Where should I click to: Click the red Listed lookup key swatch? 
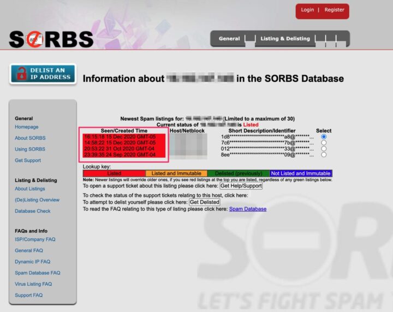click(114, 173)
